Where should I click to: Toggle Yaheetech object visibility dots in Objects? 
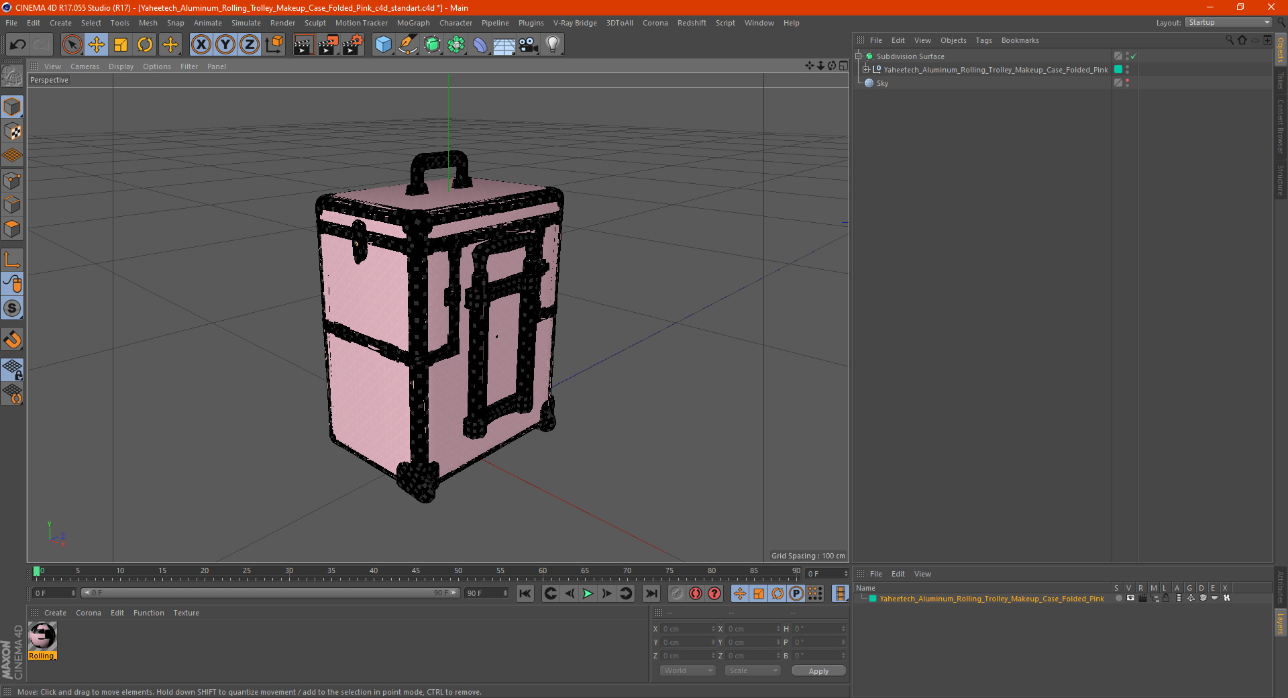[1128, 70]
